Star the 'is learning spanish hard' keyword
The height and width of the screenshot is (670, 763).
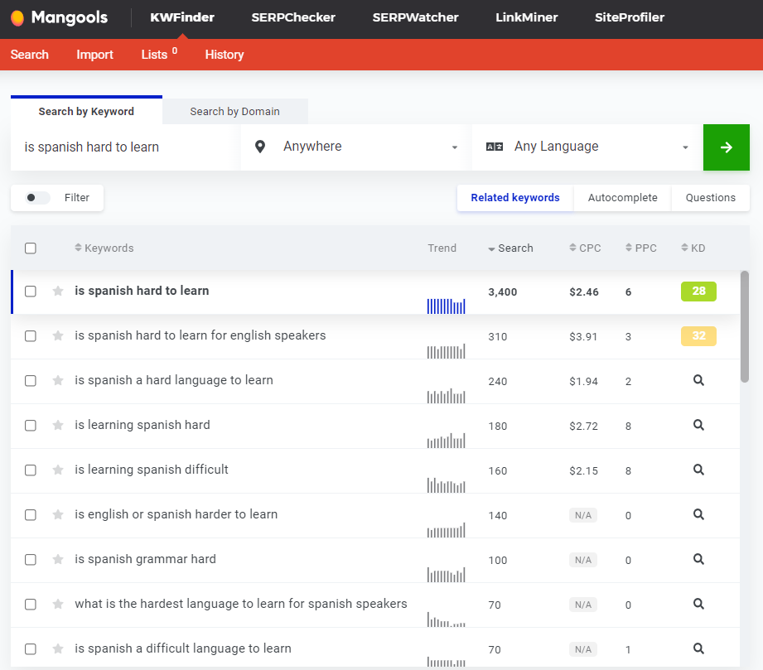[58, 425]
